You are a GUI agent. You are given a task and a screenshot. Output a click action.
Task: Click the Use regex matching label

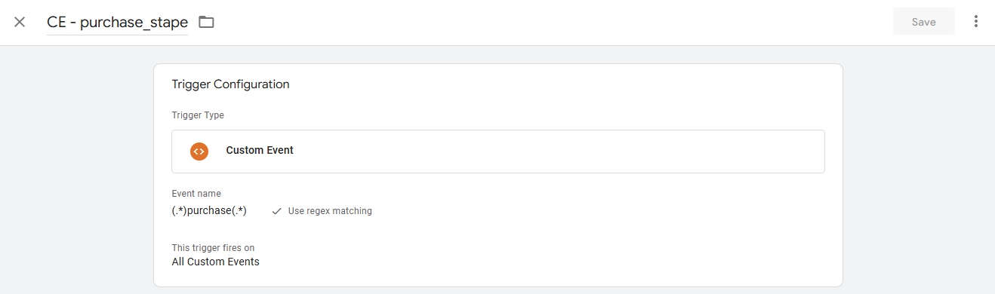tap(330, 211)
